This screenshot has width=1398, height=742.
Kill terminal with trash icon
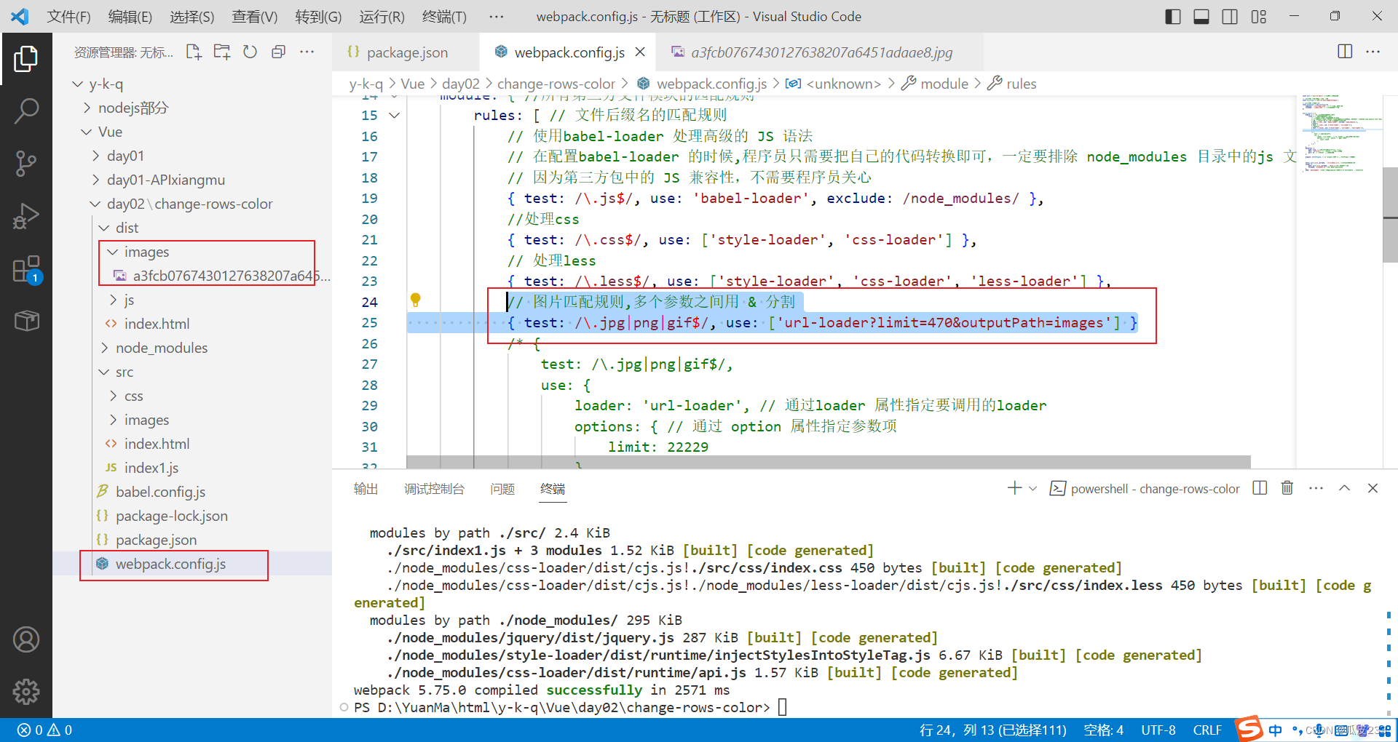[x=1287, y=488]
